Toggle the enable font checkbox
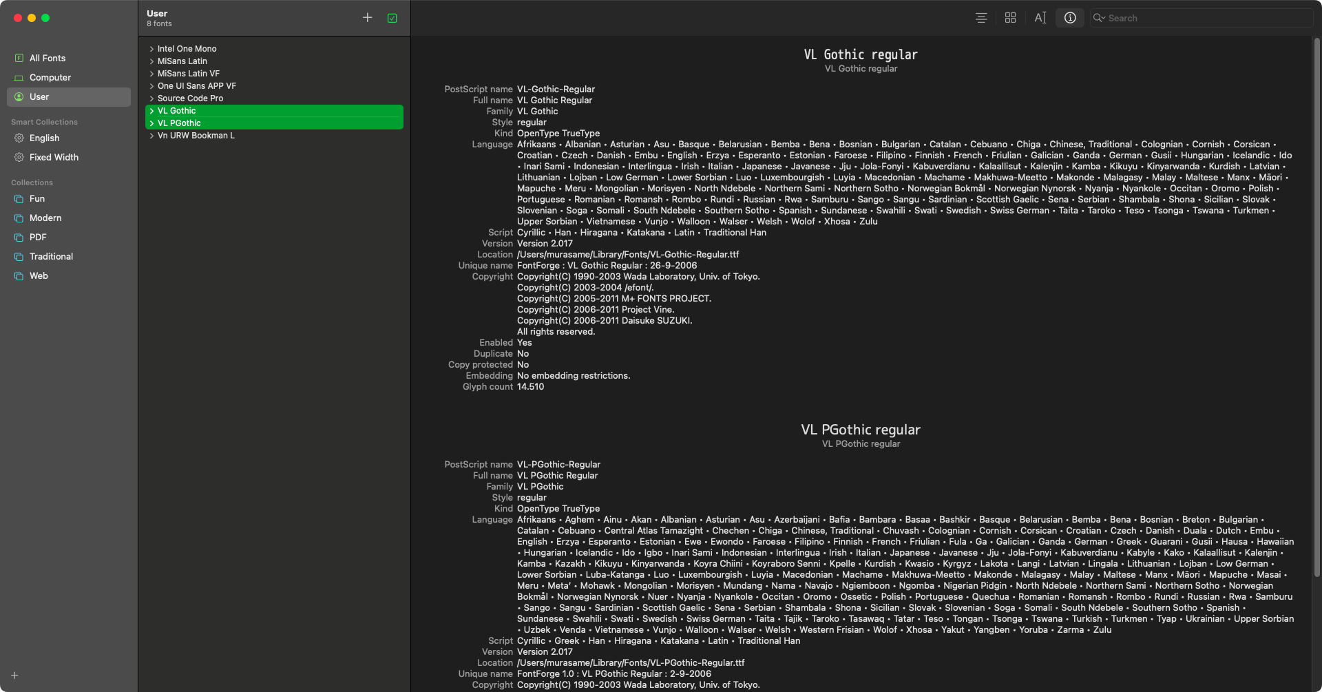 [x=392, y=19]
